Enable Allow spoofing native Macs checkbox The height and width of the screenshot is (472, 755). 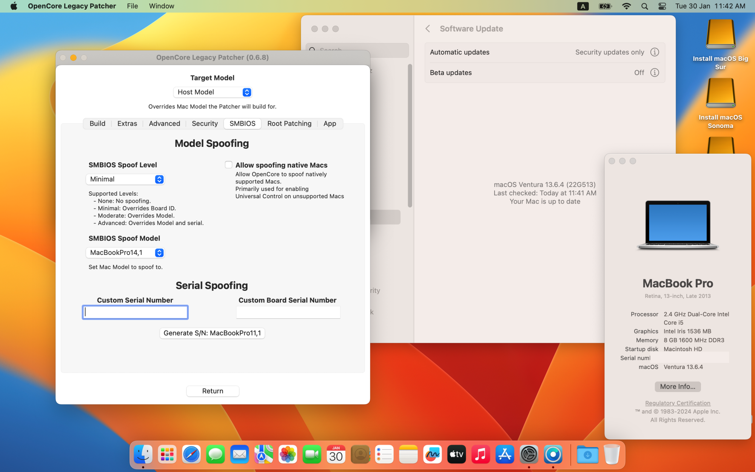pyautogui.click(x=228, y=165)
